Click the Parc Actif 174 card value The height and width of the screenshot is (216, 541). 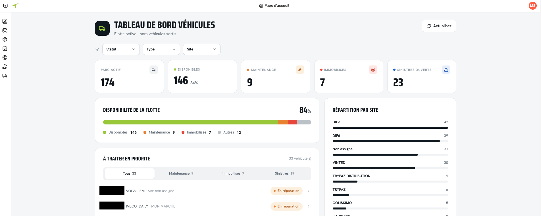(x=108, y=82)
